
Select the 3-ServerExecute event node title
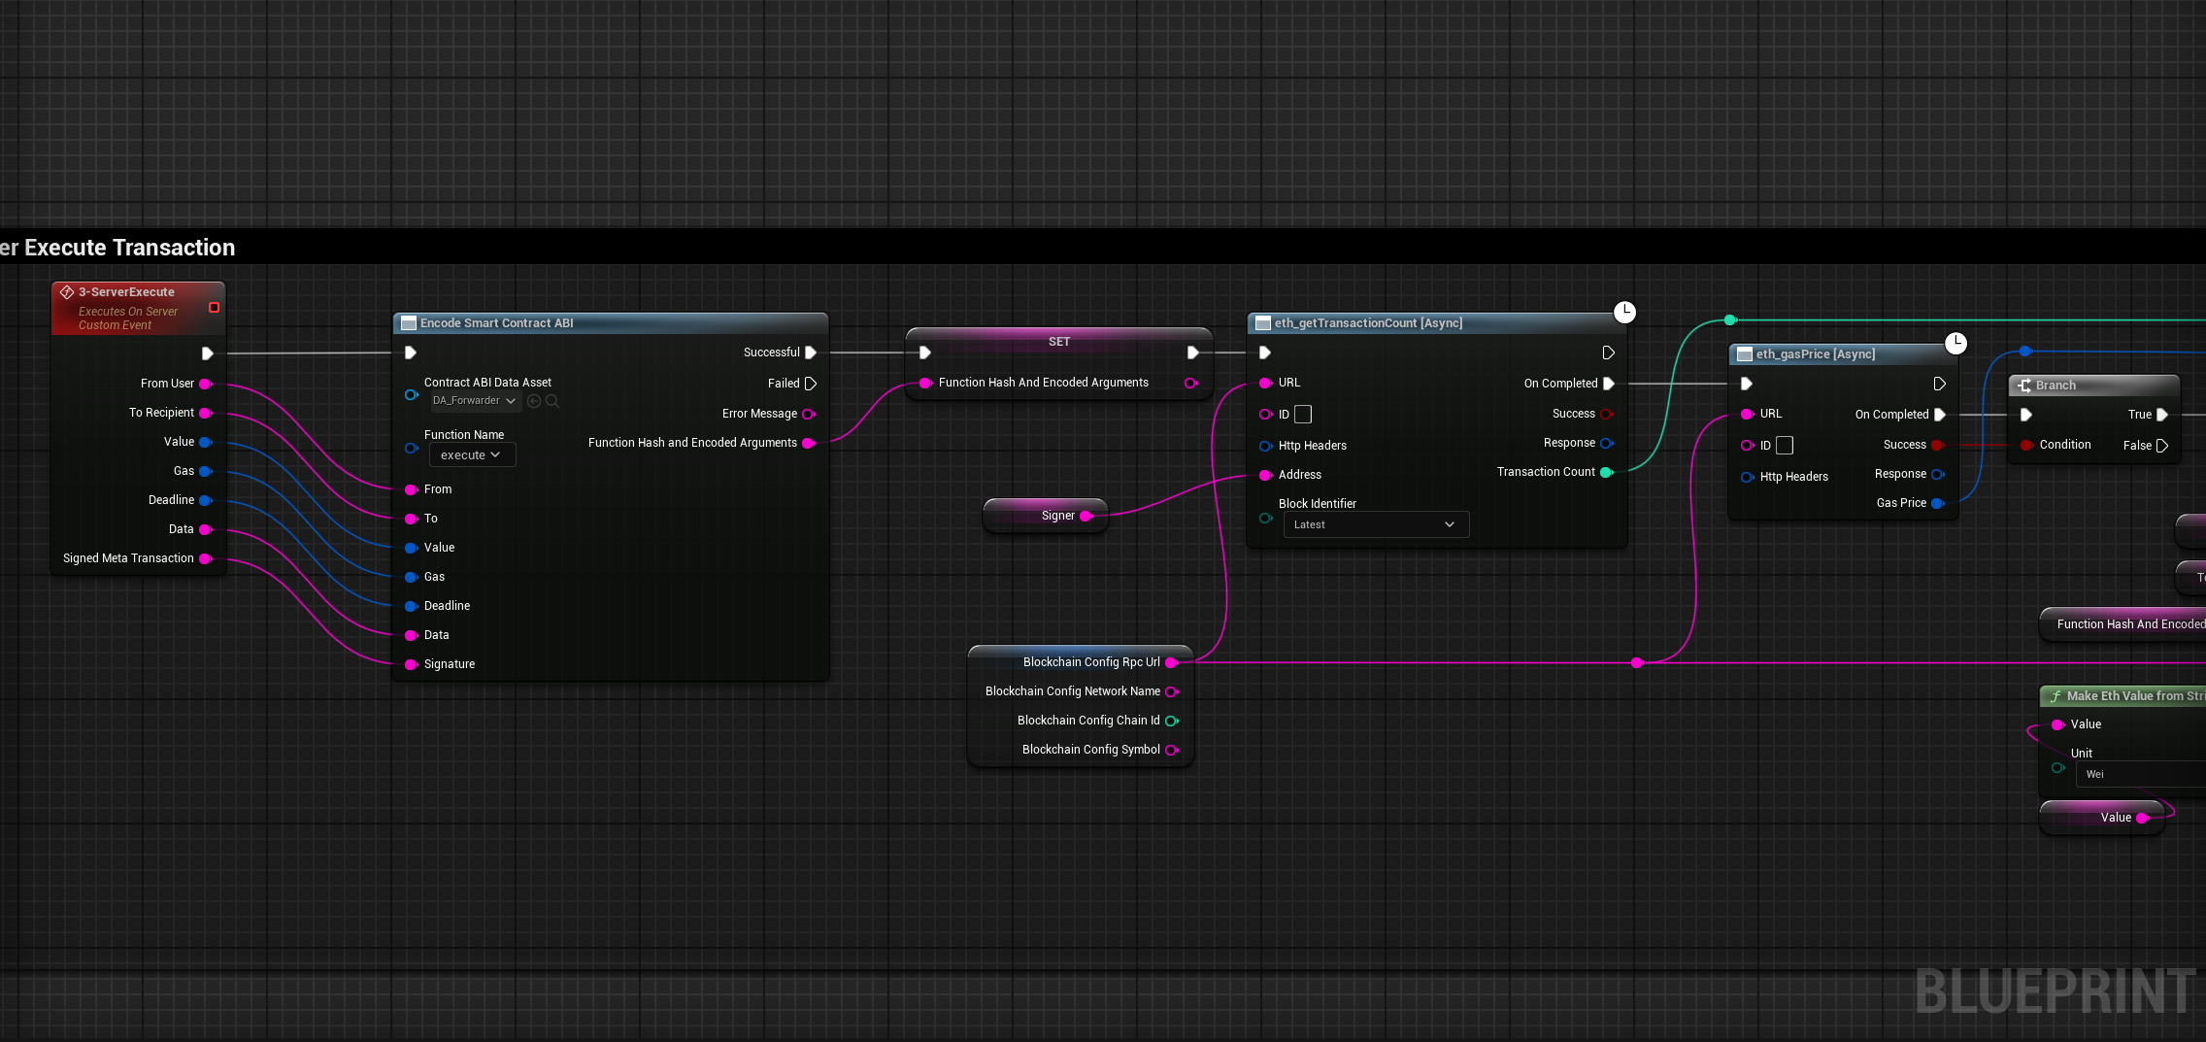[126, 292]
